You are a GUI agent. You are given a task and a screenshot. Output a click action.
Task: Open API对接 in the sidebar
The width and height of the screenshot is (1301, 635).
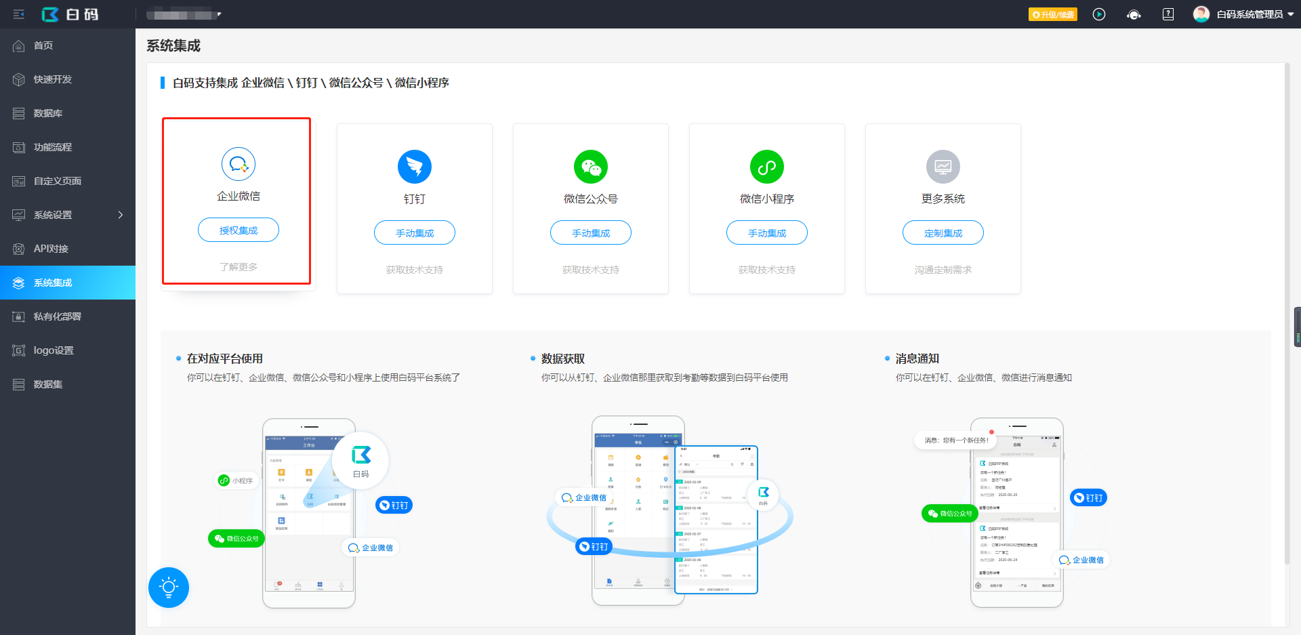pyautogui.click(x=68, y=249)
